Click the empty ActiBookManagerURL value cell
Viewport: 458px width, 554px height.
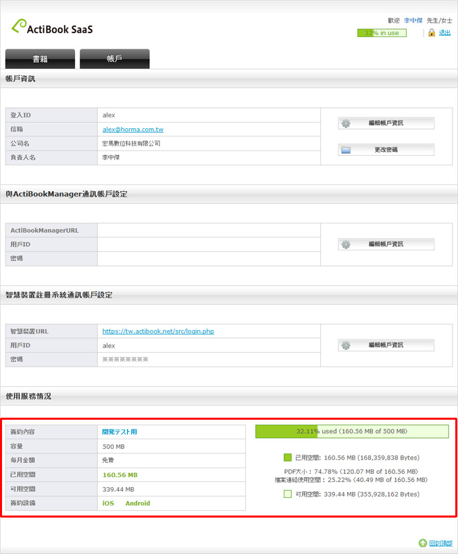[209, 230]
